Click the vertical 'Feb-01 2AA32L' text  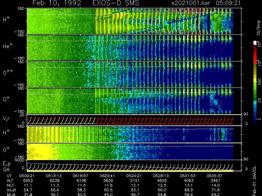(254, 181)
